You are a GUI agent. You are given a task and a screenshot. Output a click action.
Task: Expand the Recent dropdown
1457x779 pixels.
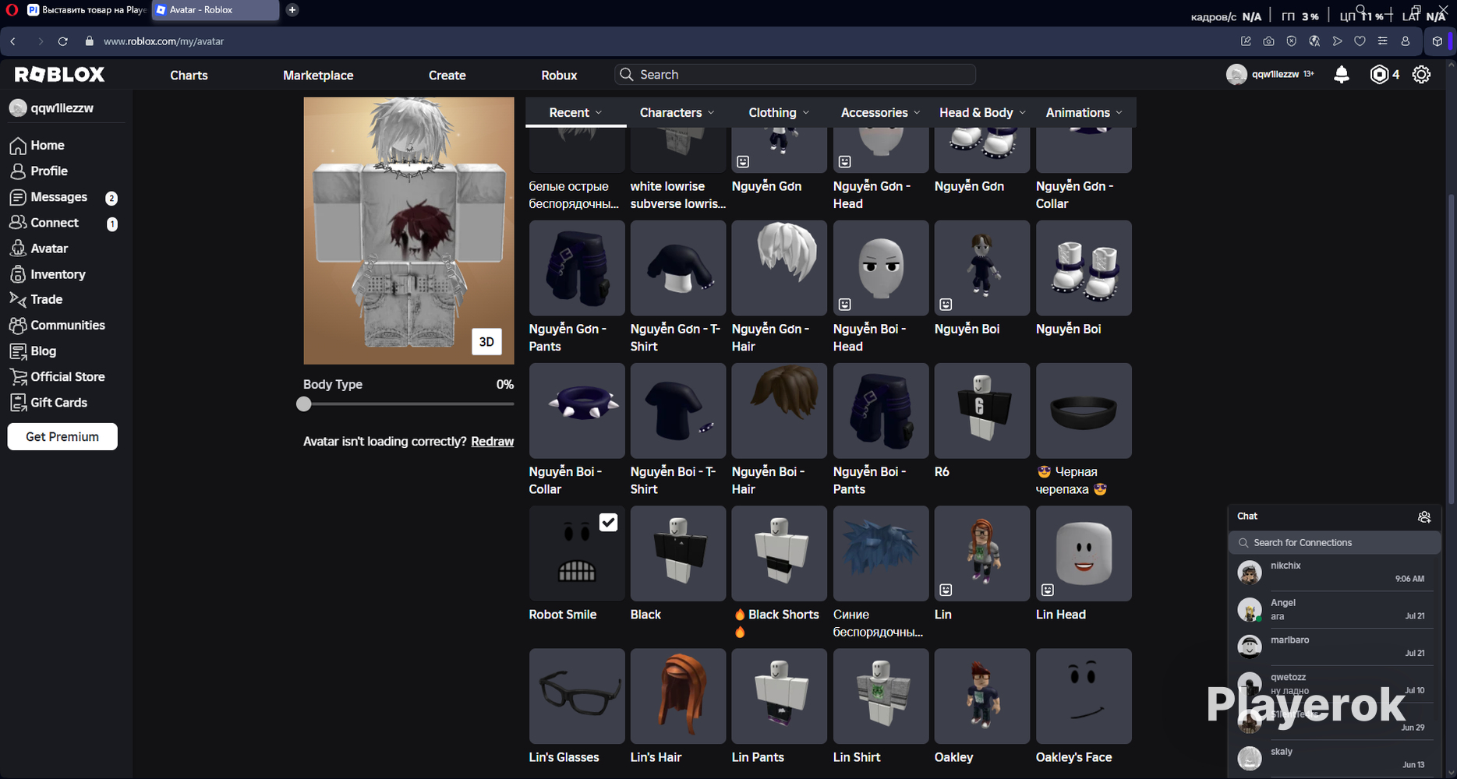[x=576, y=113]
